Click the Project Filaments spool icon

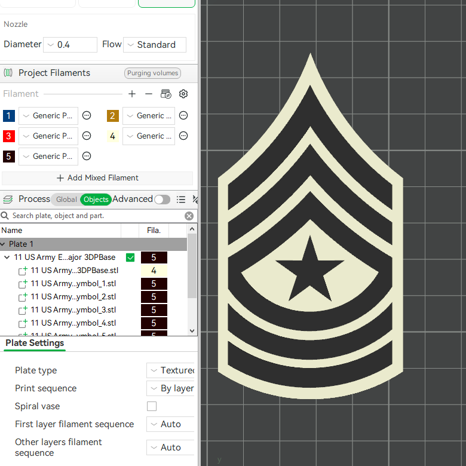coord(8,73)
